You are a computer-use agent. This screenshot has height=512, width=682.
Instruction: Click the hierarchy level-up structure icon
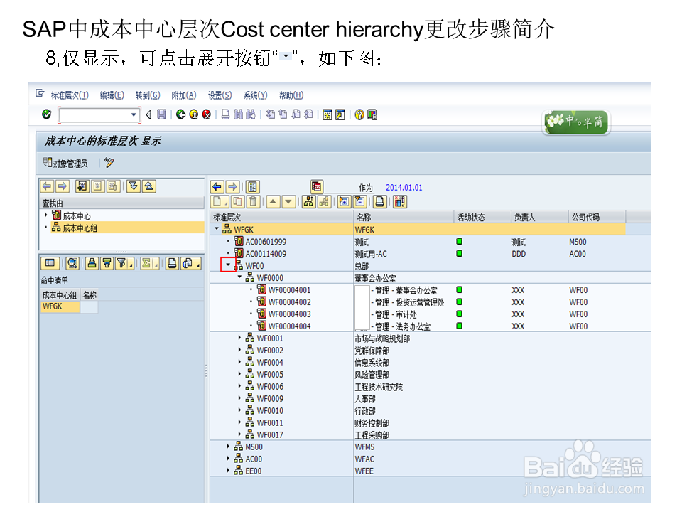pos(308,201)
